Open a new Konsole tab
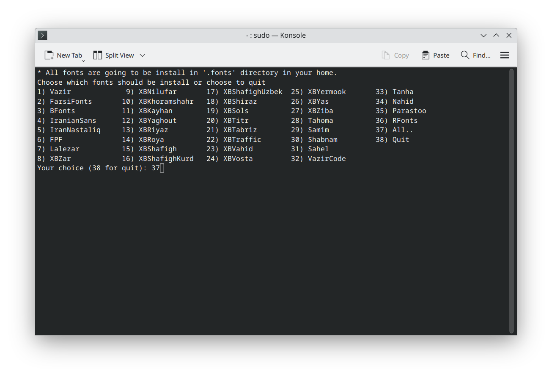The image size is (552, 377). [63, 55]
